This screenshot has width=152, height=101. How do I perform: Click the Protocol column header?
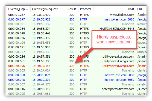click(86, 9)
